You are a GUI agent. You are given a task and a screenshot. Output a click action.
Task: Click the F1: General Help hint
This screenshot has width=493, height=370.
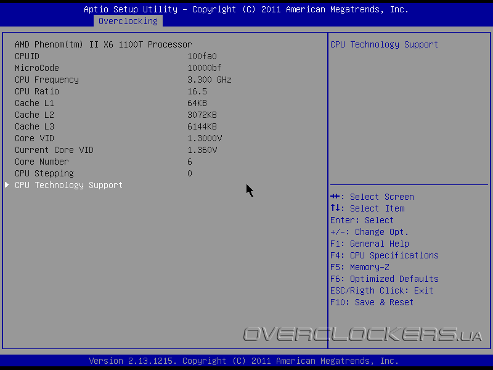pyautogui.click(x=369, y=244)
